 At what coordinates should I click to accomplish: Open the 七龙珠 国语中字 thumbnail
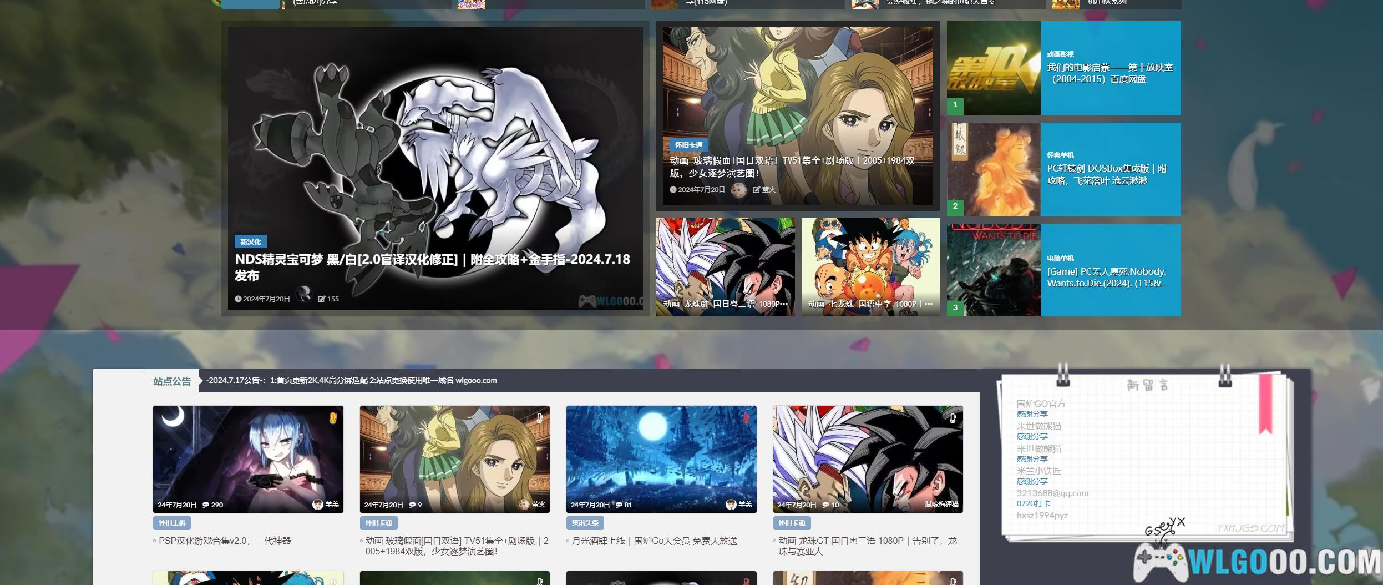(870, 267)
